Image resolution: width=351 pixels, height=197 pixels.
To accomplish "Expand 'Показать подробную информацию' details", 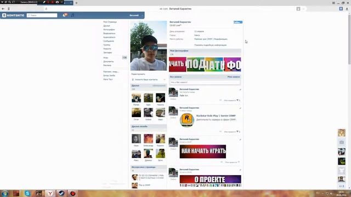I will pos(210,45).
